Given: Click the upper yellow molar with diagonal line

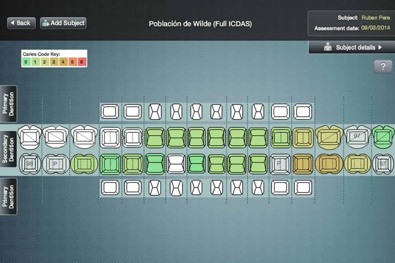Looking at the screenshot, I should click(329, 137).
